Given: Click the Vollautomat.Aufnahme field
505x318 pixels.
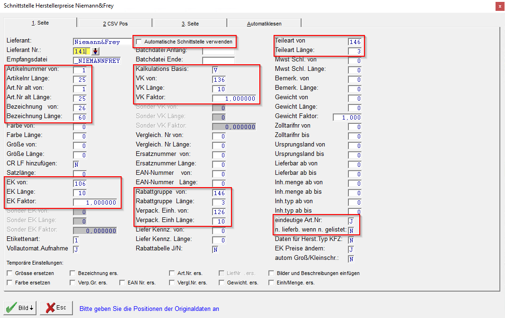Looking at the screenshot, I should [76, 249].
